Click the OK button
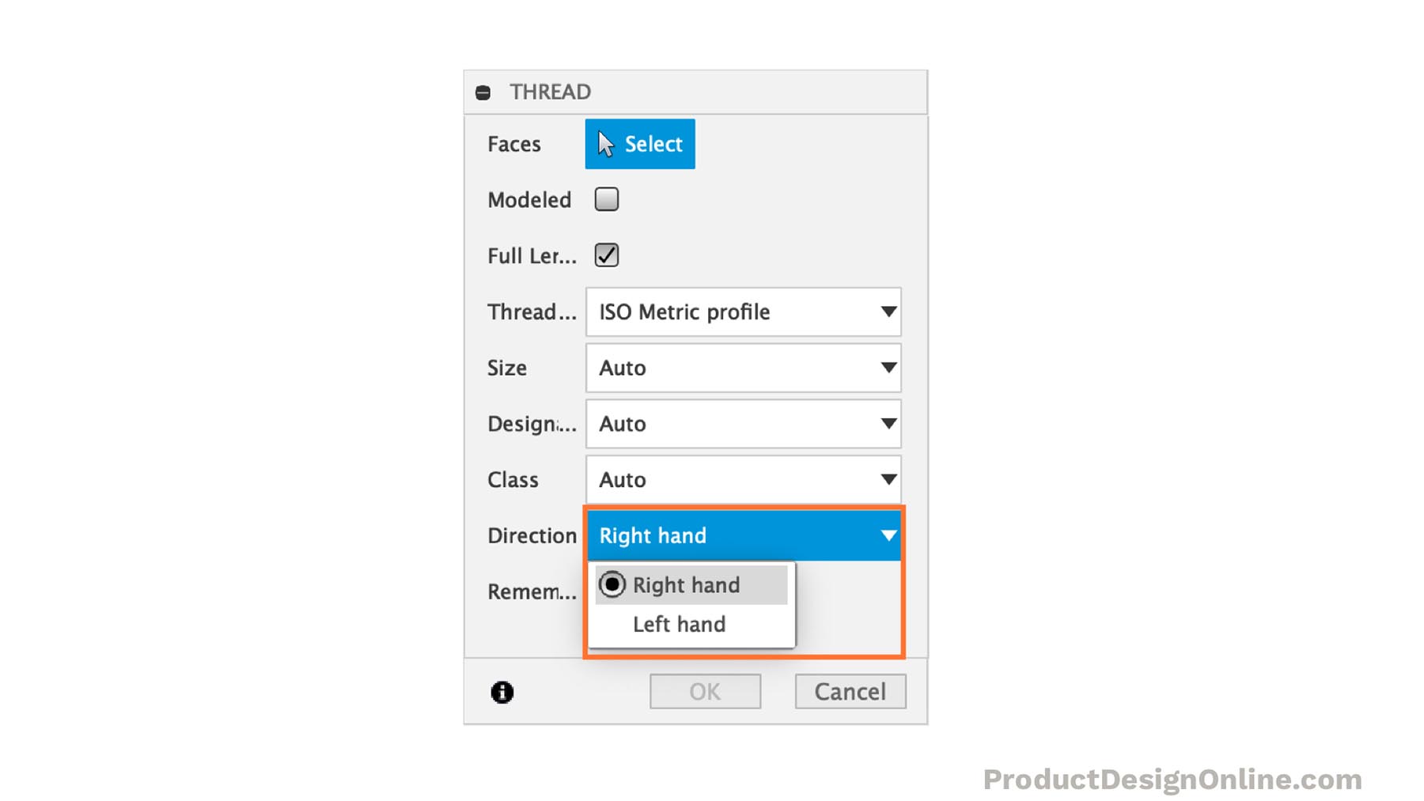This screenshot has height=801, width=1424. coord(705,692)
